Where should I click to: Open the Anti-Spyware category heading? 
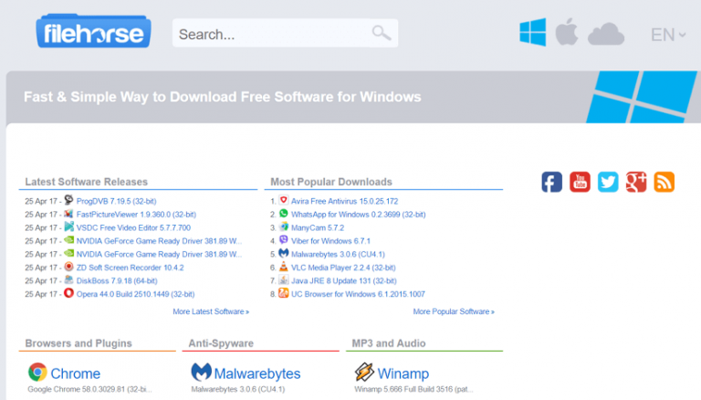coord(221,343)
